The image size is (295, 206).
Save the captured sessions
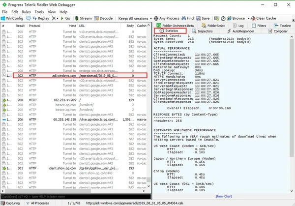click(203, 18)
